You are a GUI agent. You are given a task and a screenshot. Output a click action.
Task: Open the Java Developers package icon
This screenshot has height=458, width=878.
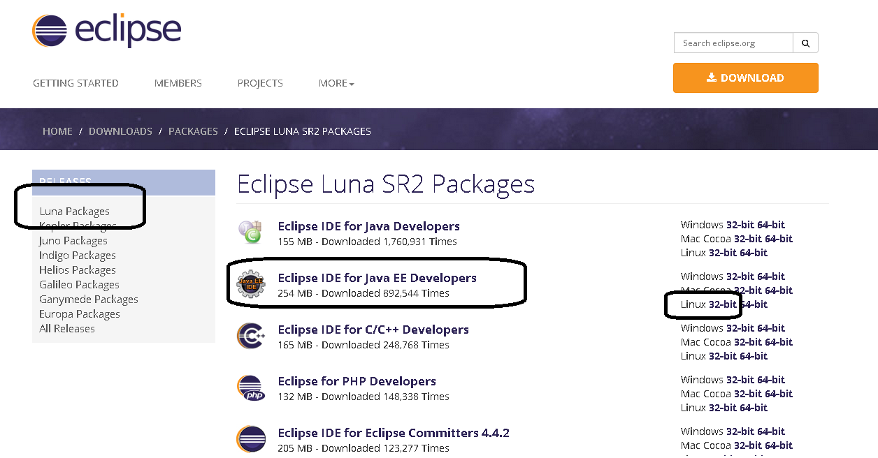[251, 232]
